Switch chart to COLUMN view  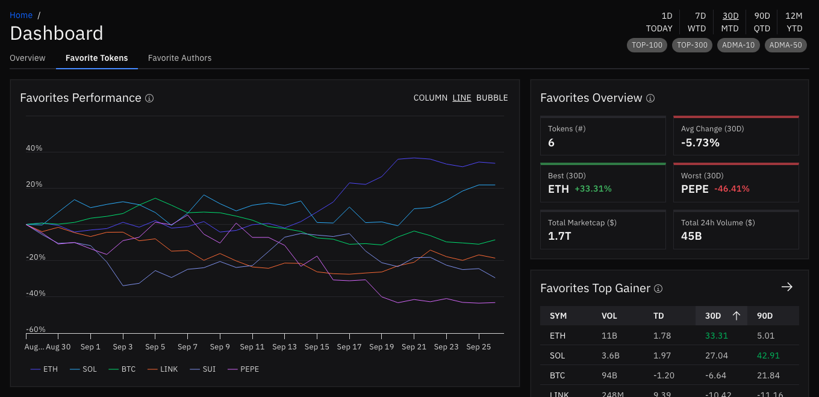tap(431, 98)
